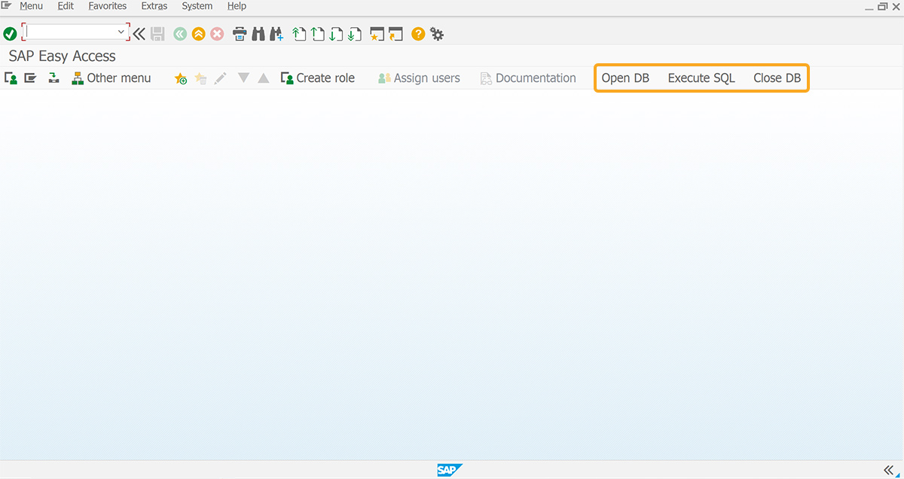Viewport: 904px width, 479px height.
Task: Click the Print icon
Action: tap(240, 34)
